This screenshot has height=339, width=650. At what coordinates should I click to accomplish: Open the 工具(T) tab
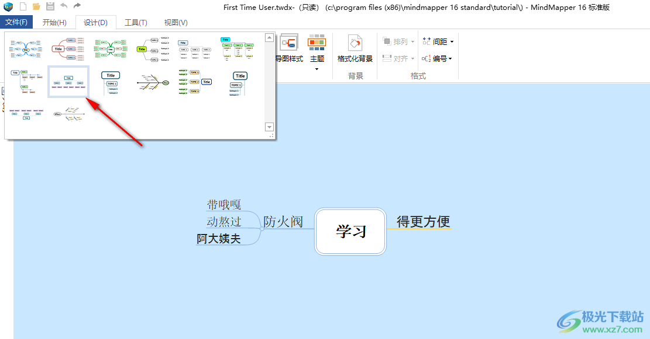136,22
